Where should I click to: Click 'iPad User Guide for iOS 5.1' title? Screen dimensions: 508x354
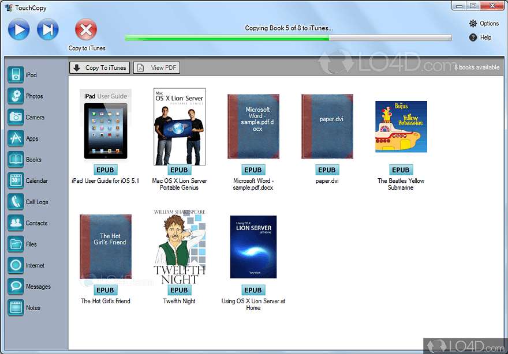click(x=105, y=180)
